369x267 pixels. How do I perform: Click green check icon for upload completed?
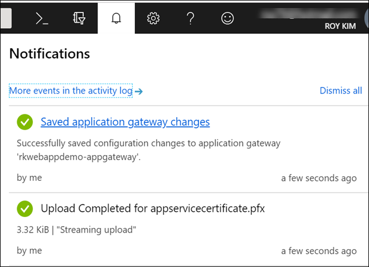25,208
